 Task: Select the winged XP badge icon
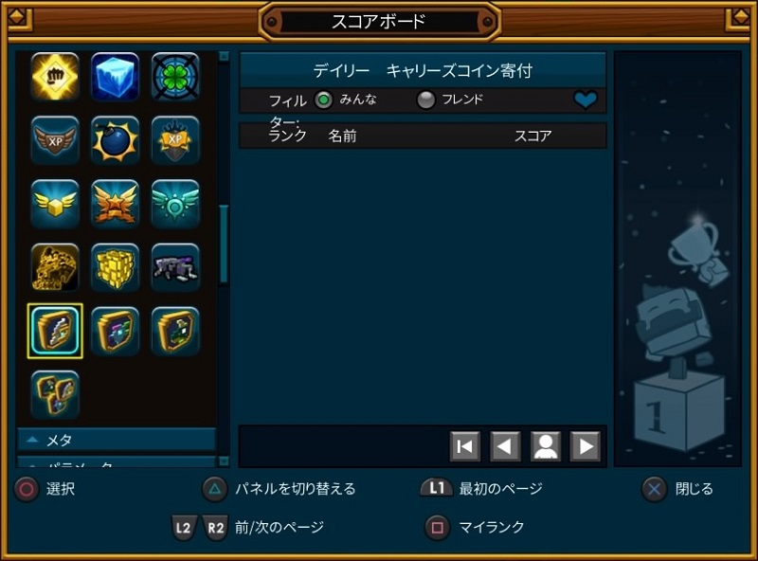tap(55, 140)
